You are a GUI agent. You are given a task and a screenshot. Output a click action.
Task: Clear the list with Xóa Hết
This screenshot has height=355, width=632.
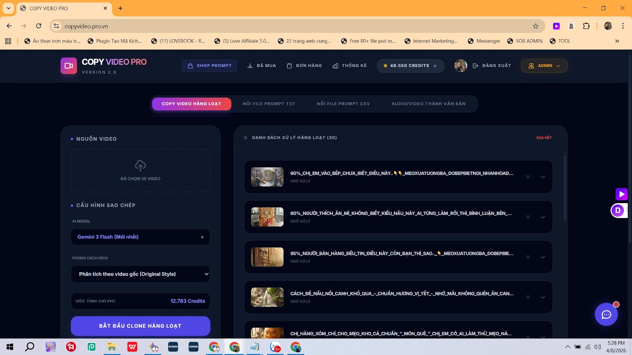point(544,138)
